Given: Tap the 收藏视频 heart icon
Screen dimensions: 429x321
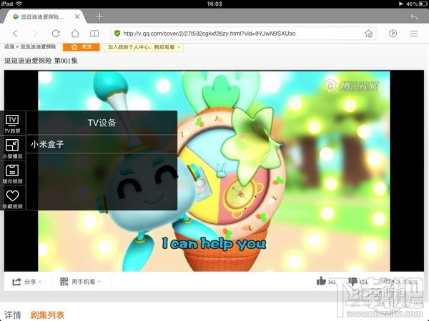Looking at the screenshot, I should coord(13,199).
